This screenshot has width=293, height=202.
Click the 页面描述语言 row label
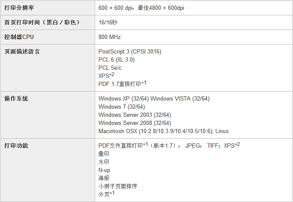click(x=22, y=52)
